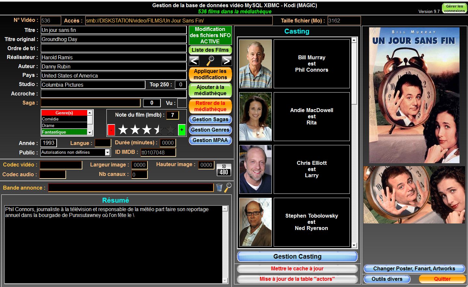Click the Auteur field
This screenshot has height=287, width=468.
click(x=114, y=66)
